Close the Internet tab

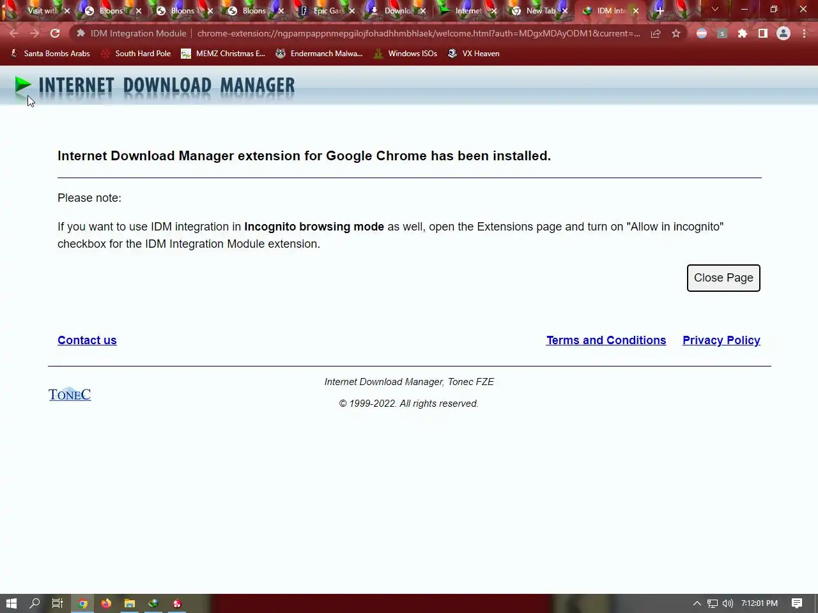(x=493, y=11)
